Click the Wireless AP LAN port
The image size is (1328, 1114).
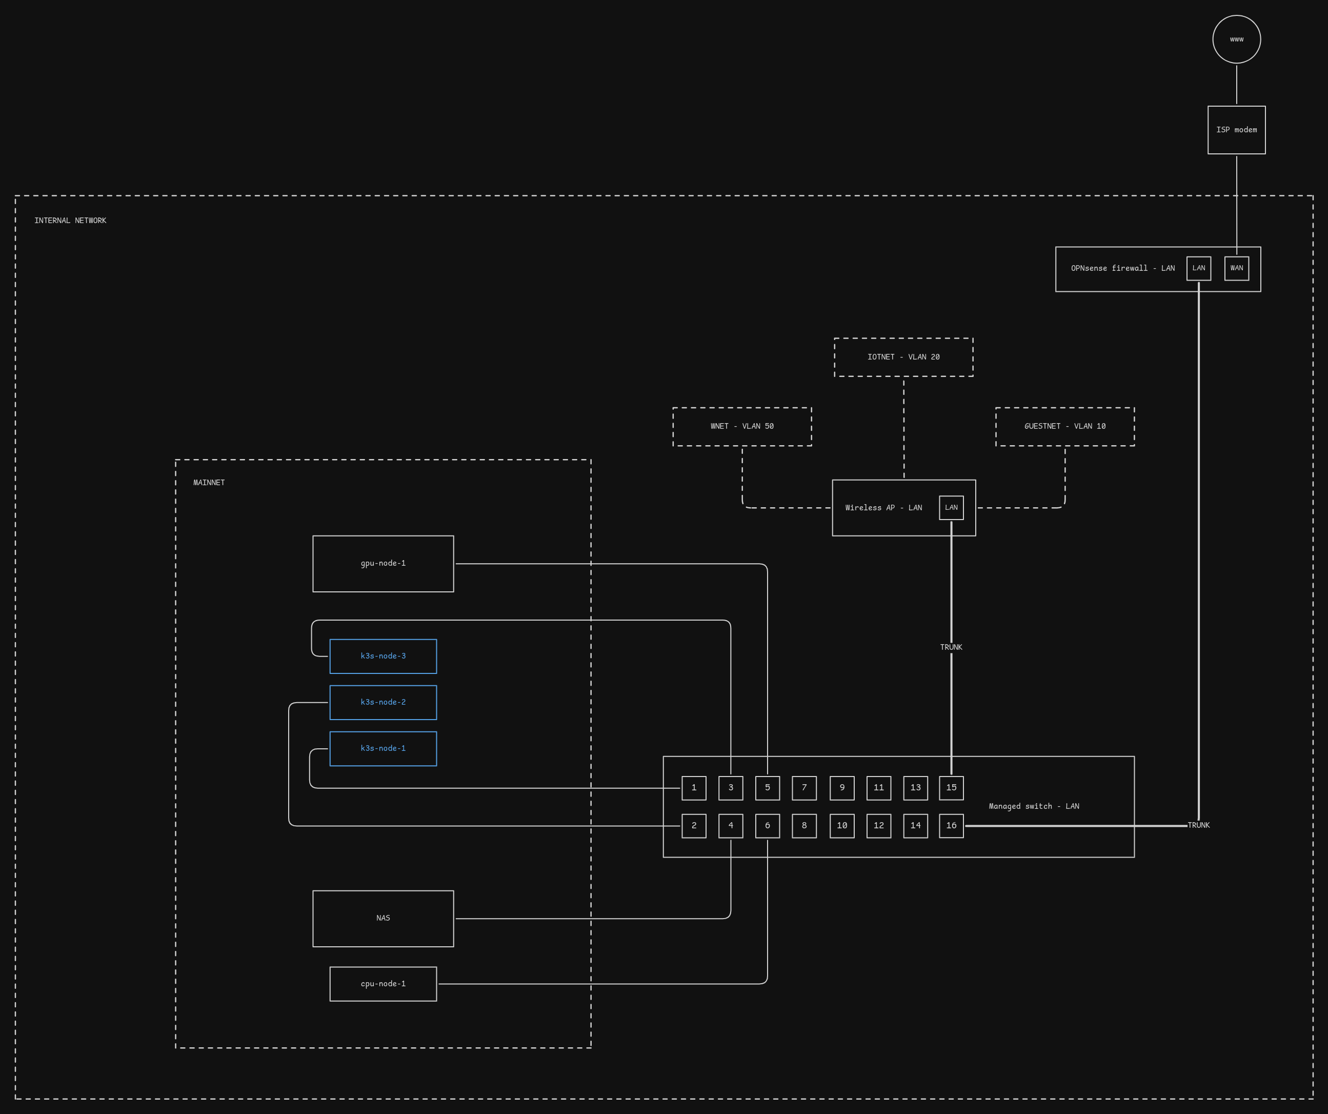(x=951, y=507)
